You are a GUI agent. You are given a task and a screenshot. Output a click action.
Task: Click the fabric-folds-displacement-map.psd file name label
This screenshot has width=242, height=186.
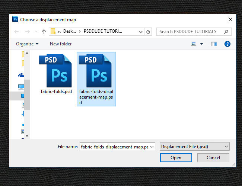(96, 97)
